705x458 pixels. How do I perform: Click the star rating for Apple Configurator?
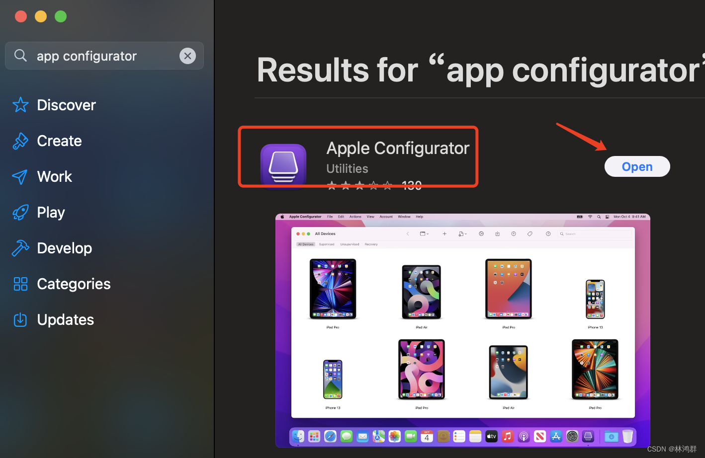point(359,186)
